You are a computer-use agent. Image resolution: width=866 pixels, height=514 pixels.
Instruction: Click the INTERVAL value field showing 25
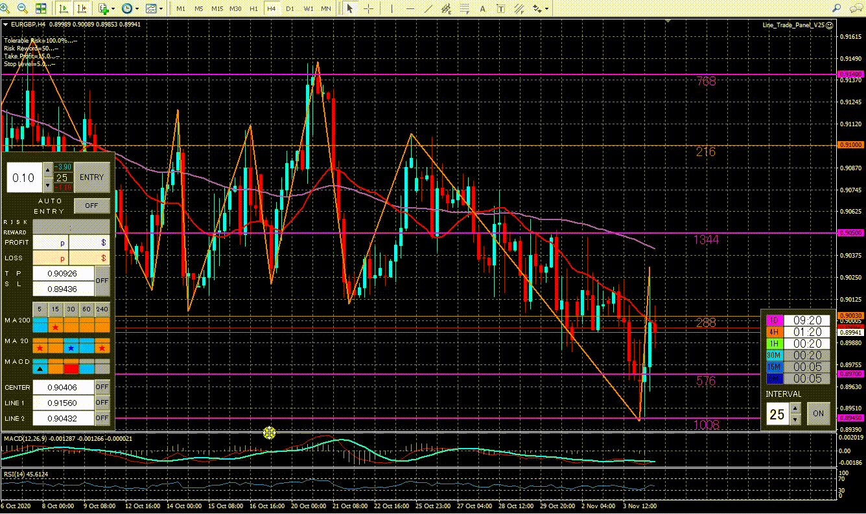pyautogui.click(x=778, y=414)
